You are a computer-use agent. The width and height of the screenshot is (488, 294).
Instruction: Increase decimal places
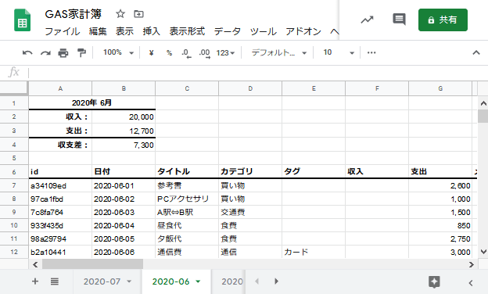204,53
